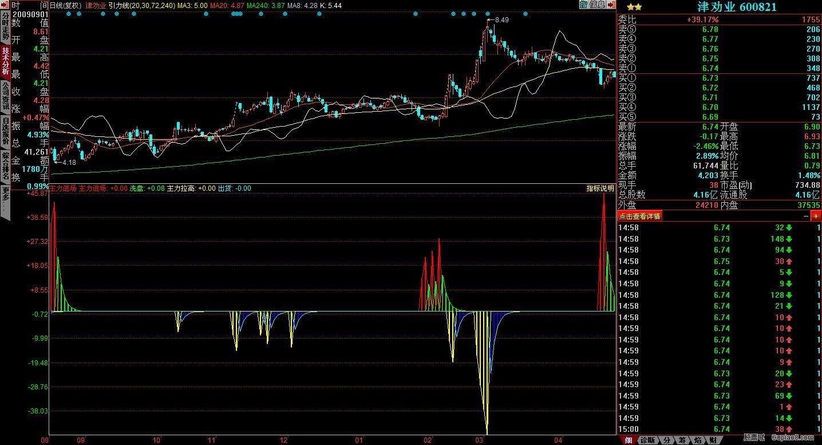The width and height of the screenshot is (822, 445).
Task: Click the 总股数 value 4.16亿
Action: 706,195
